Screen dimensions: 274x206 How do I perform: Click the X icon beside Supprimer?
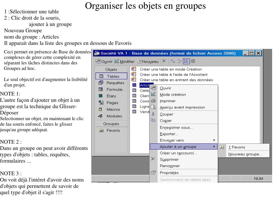coord(153,159)
